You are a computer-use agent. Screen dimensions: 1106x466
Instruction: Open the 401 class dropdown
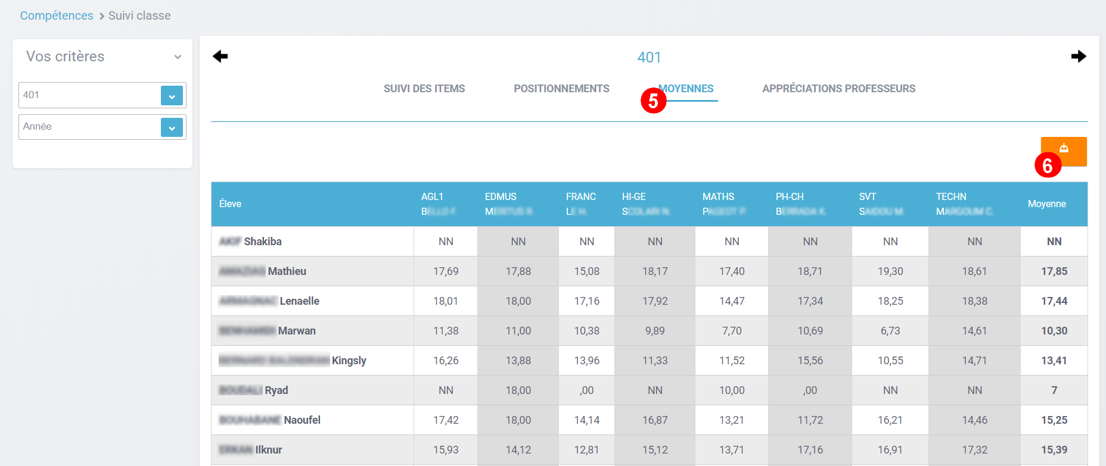point(172,95)
